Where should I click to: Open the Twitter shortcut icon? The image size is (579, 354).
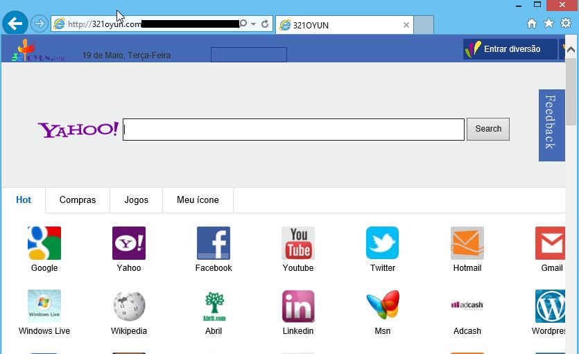tap(383, 243)
